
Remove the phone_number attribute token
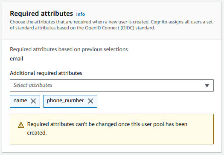click(90, 101)
